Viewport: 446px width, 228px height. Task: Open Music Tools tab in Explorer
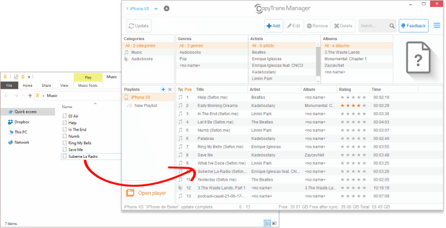pyautogui.click(x=88, y=86)
